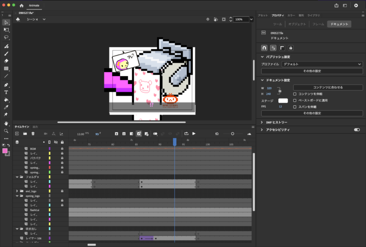Select the Line tool
This screenshot has width=366, height=247.
pos(6,76)
